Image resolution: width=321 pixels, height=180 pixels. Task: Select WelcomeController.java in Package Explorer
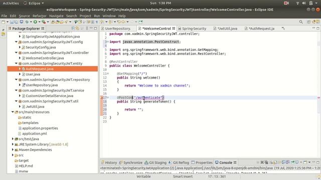click(x=45, y=58)
